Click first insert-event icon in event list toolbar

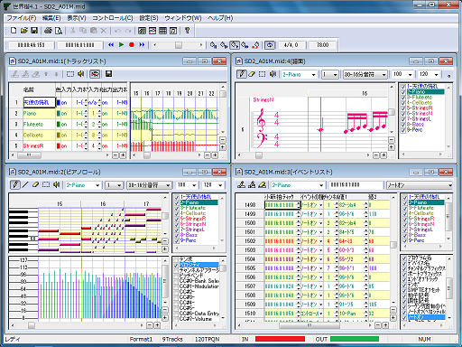241,184
